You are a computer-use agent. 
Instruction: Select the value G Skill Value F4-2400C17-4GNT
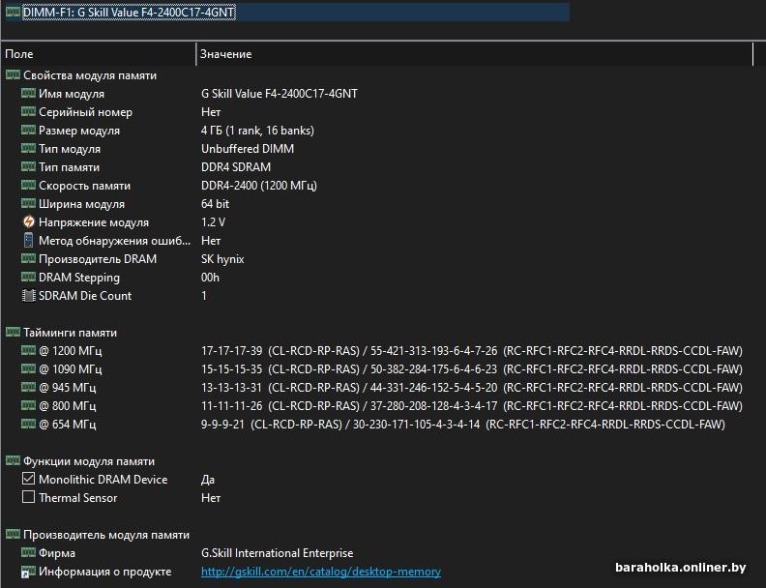pyautogui.click(x=279, y=94)
